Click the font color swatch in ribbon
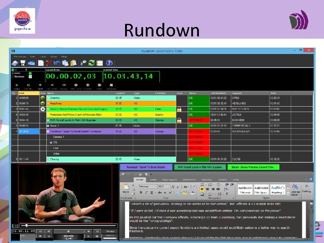This screenshot has height=243, width=324. pyautogui.click(x=193, y=193)
